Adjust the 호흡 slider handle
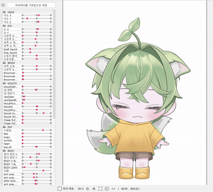This screenshot has height=192, width=213. tap(43, 171)
